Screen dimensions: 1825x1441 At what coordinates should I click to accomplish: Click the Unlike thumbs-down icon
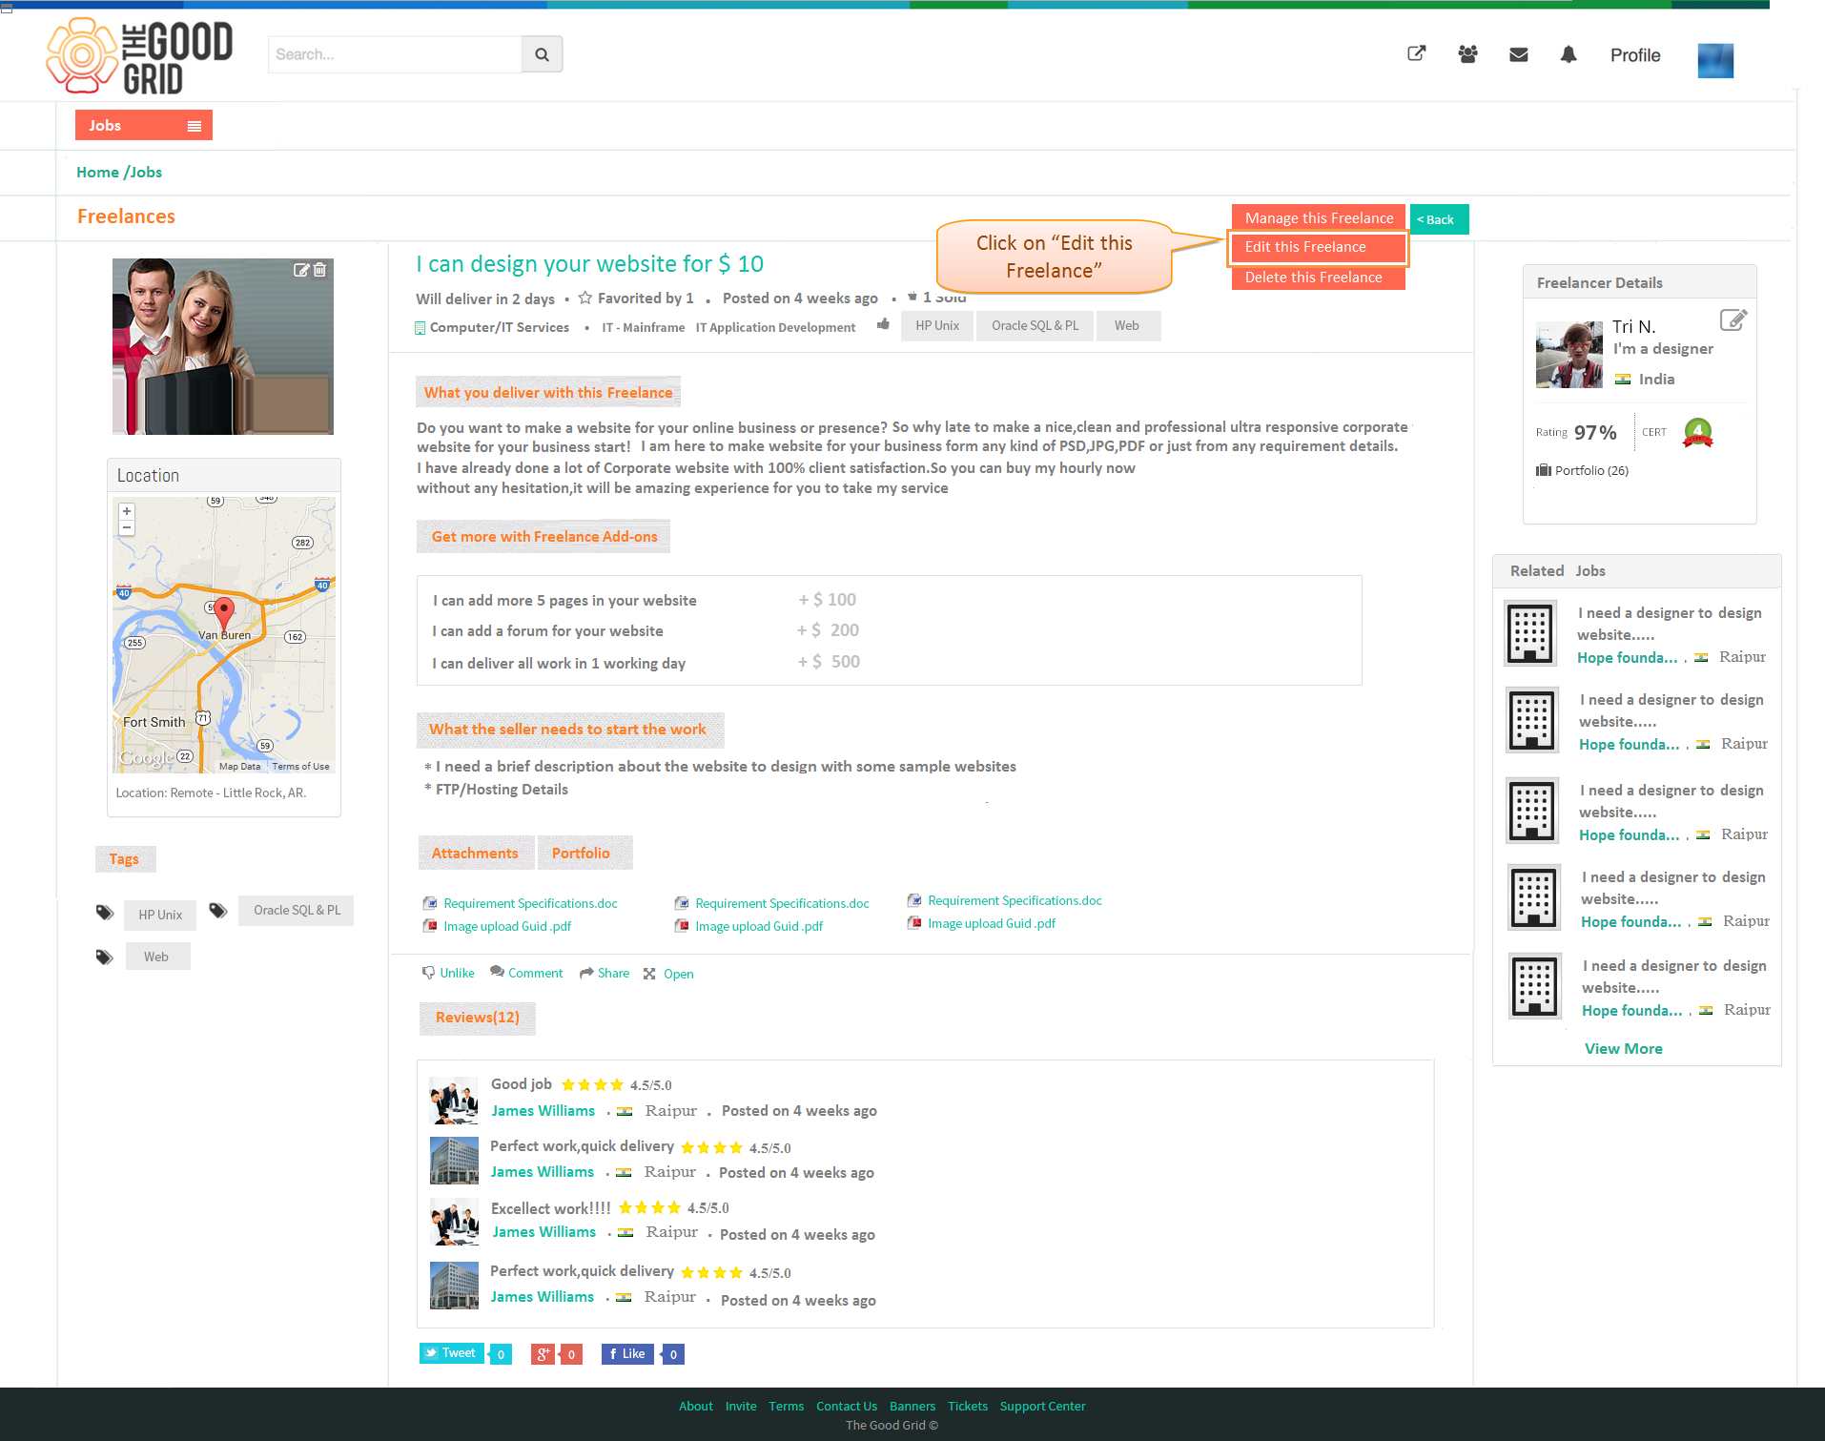point(428,973)
